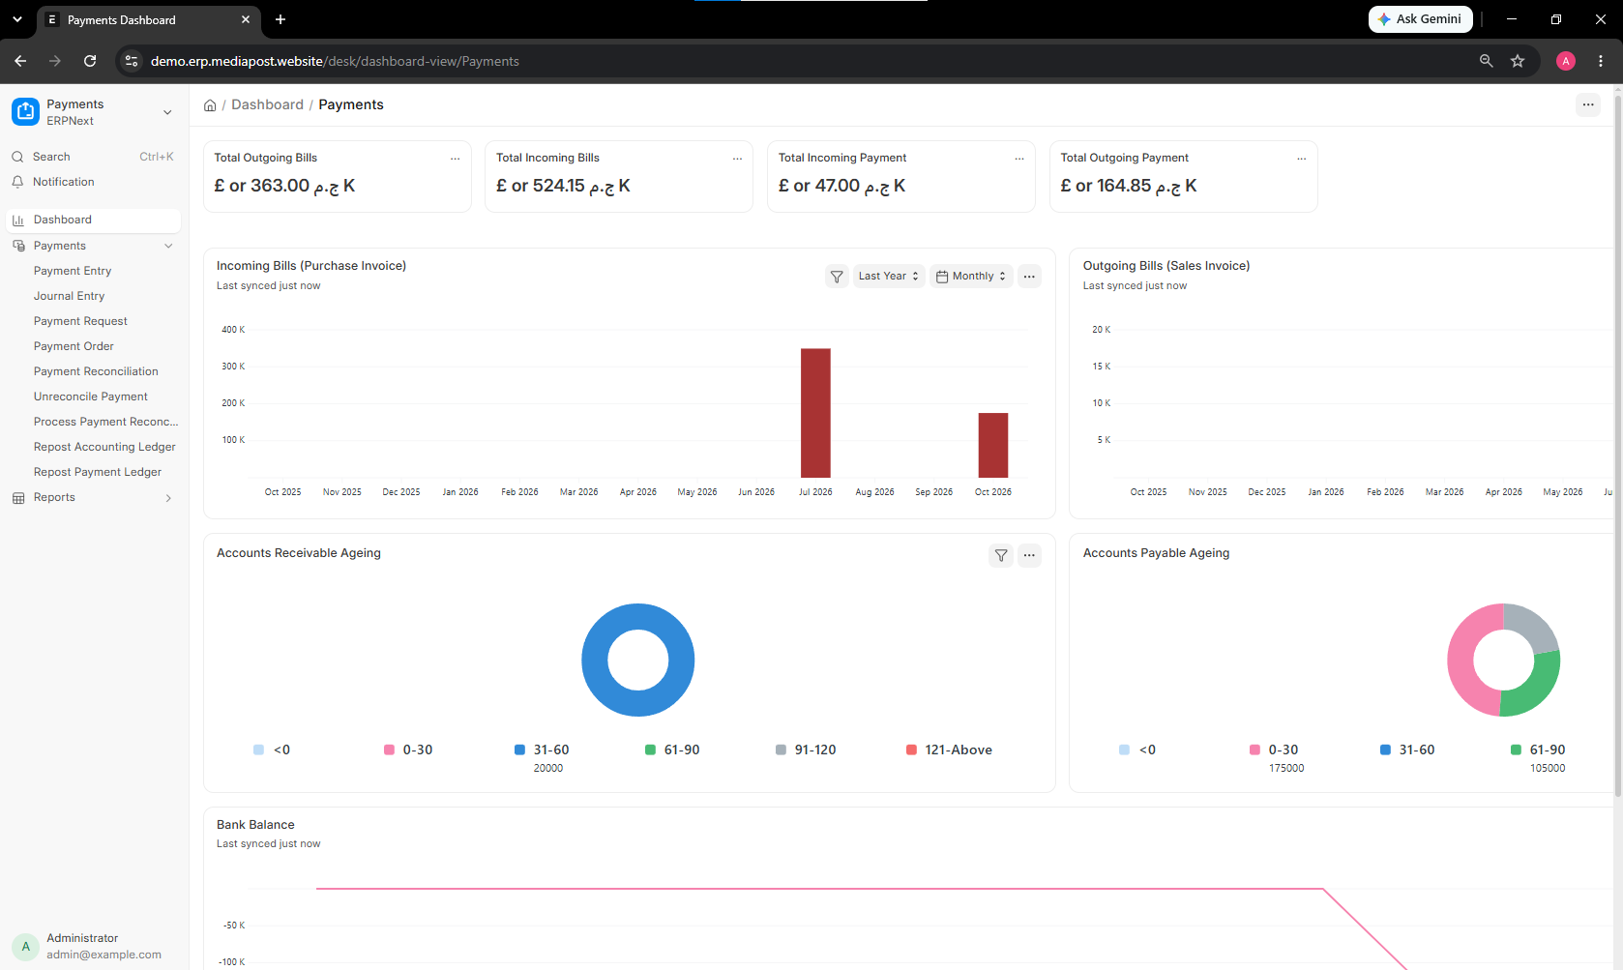Viewport: 1623px width, 970px height.
Task: Open a new browser tab
Action: coord(280,19)
